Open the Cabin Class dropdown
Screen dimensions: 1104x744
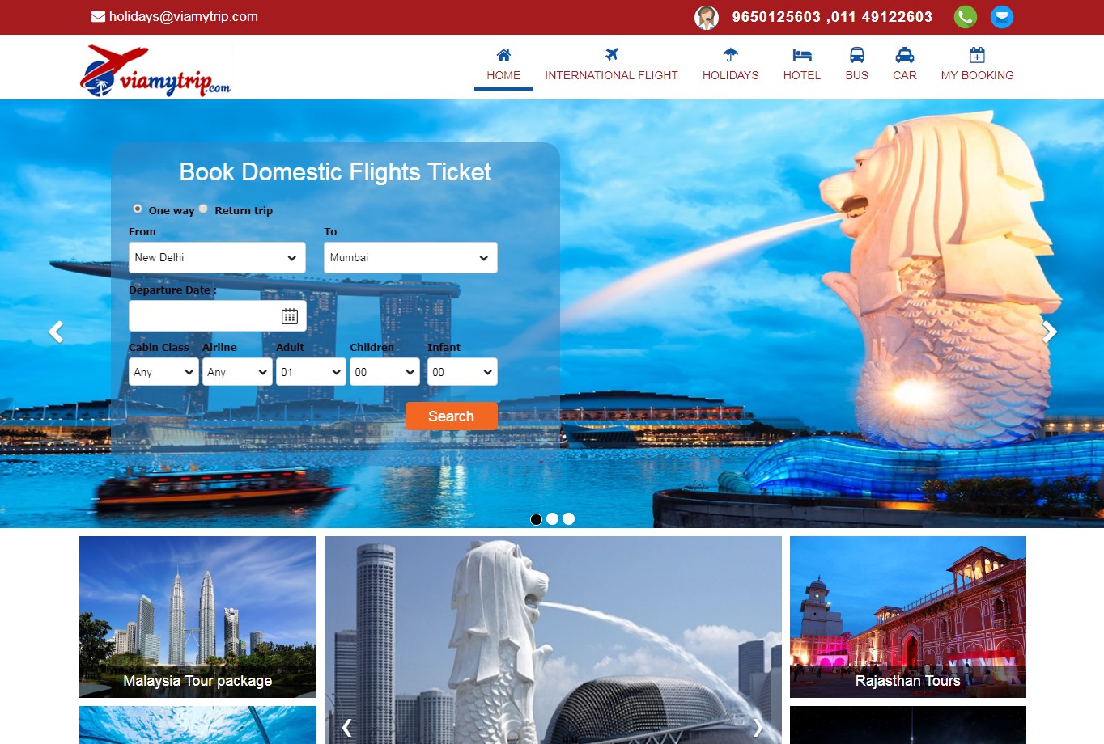click(163, 372)
